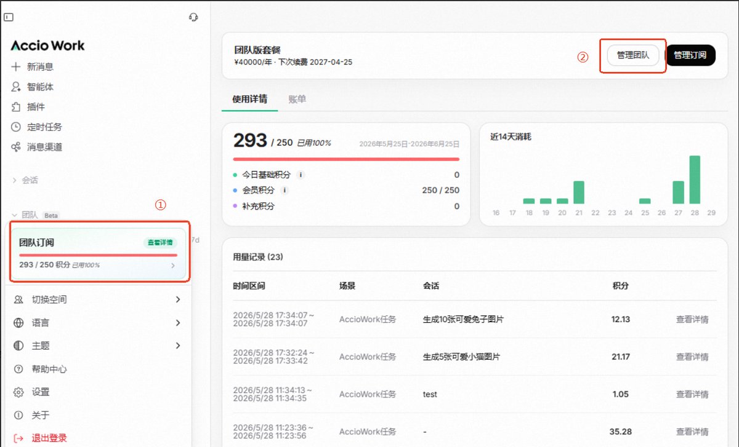Image resolution: width=739 pixels, height=447 pixels.
Task: Click the 主题 half-circle theme icon
Action: click(18, 346)
